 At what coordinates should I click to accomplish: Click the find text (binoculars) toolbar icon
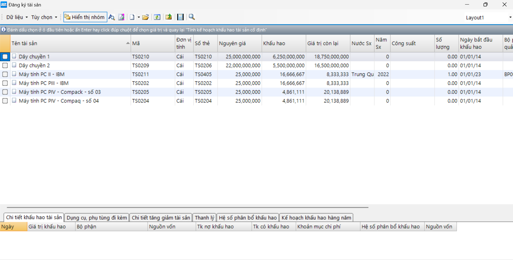click(x=112, y=17)
